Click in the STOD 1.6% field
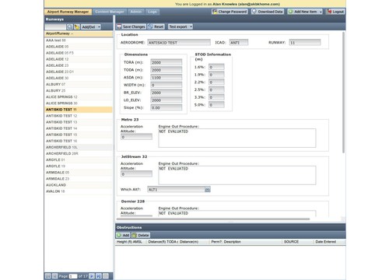389x280 pixels. click(x=216, y=67)
